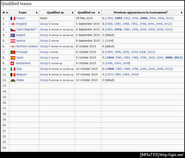Open Group A link in Iceland row
The image size is (185, 158).
point(45,35)
